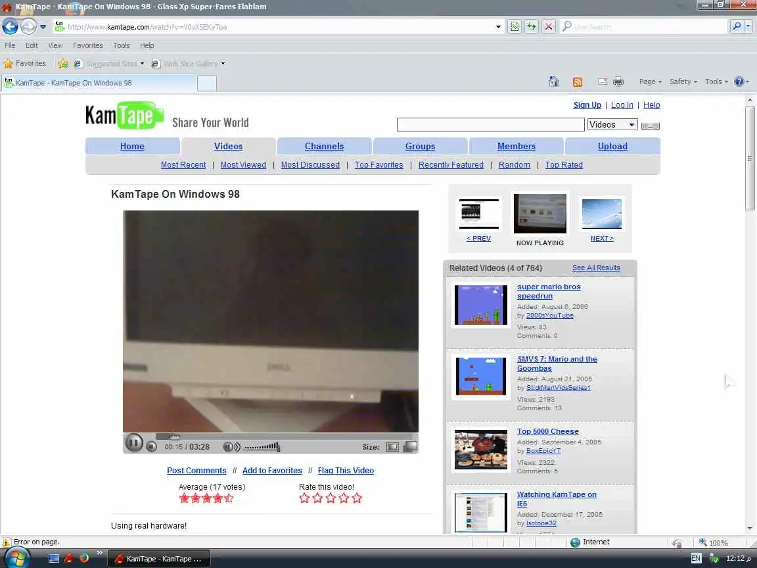The image size is (757, 568).
Task: Click the Flag This Video link
Action: 346,471
